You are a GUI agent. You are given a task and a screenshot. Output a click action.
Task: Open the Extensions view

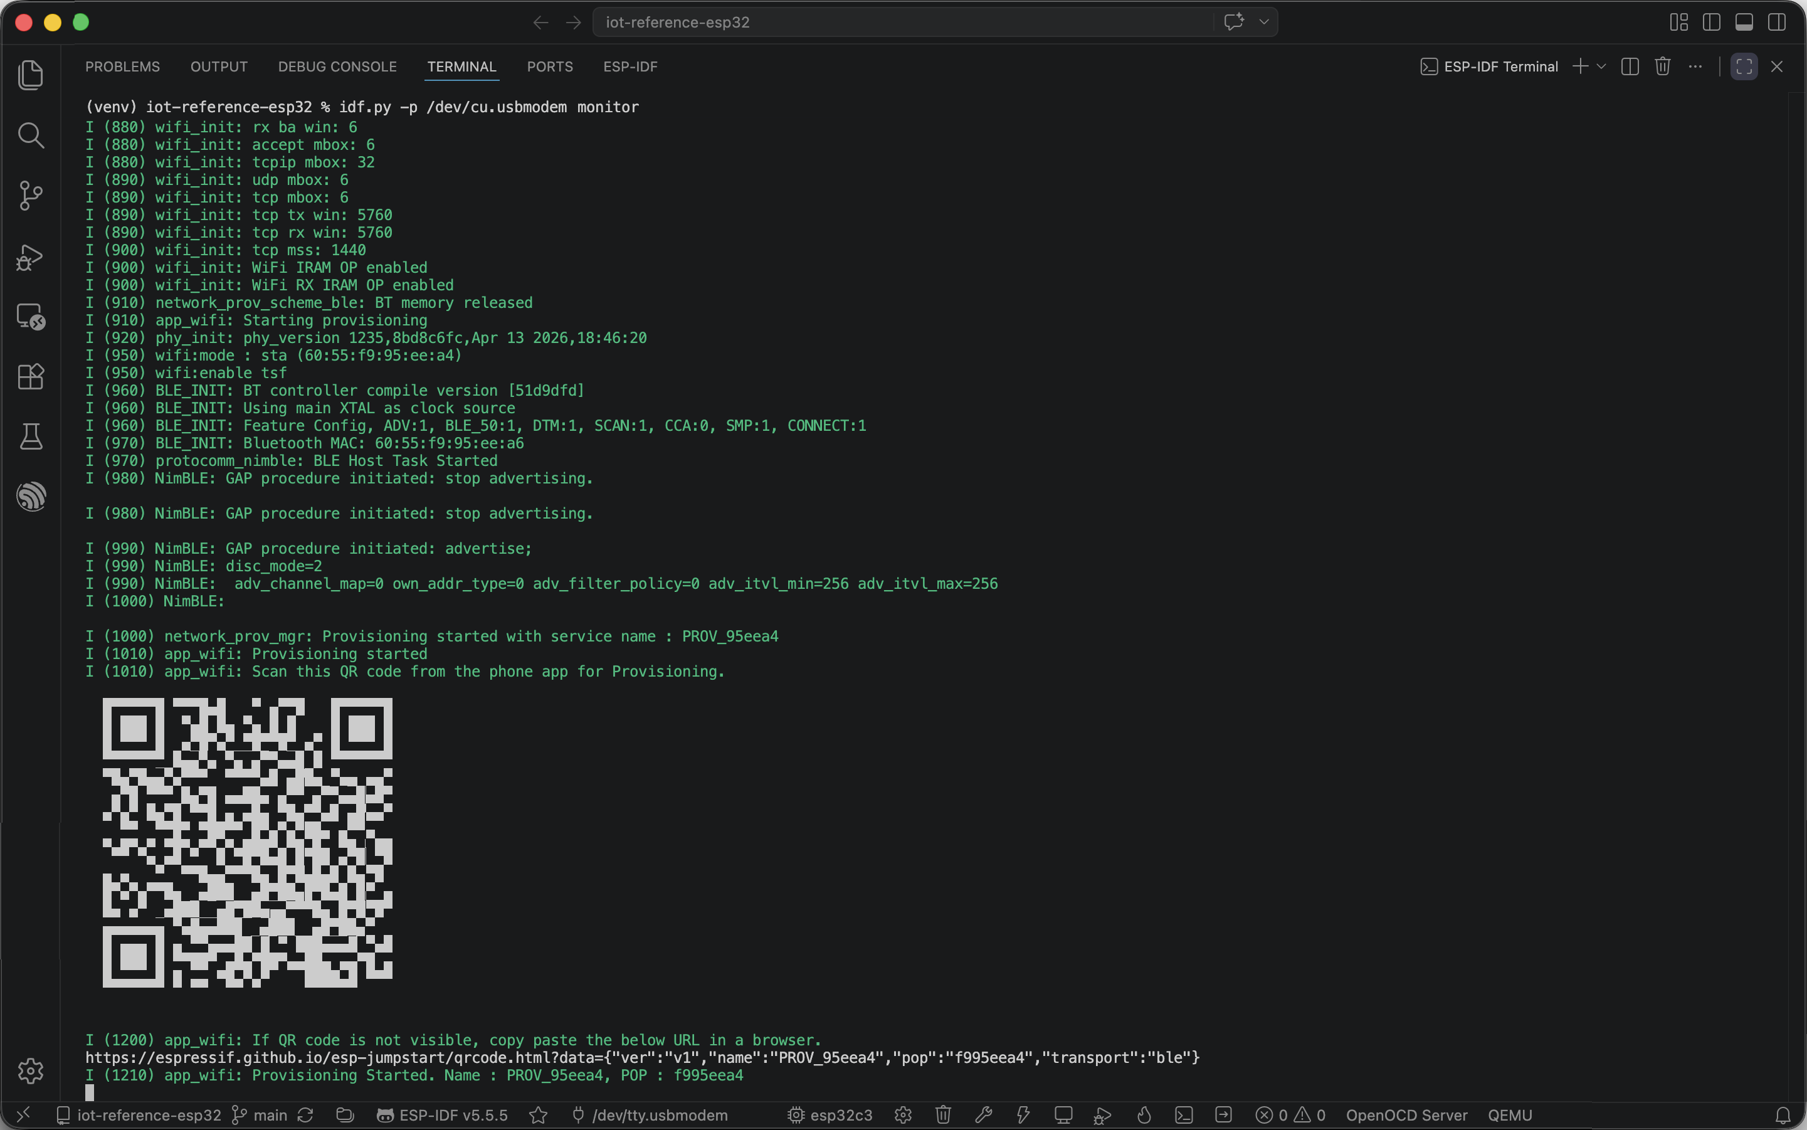pos(31,377)
